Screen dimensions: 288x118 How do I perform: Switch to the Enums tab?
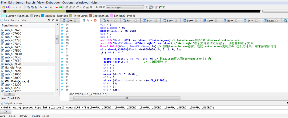[270, 21]
